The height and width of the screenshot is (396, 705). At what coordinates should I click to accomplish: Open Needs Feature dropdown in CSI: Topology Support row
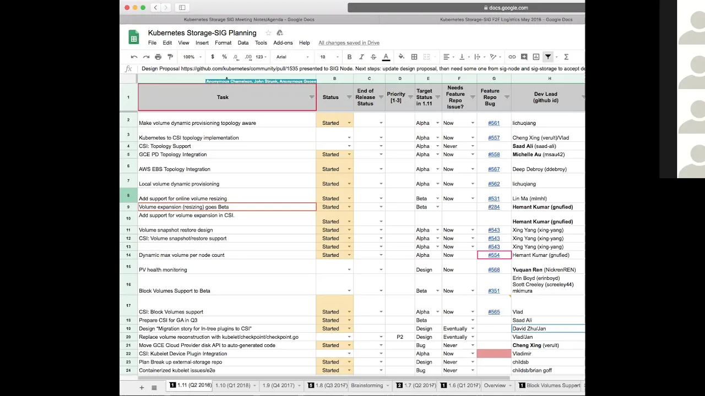[x=472, y=146]
